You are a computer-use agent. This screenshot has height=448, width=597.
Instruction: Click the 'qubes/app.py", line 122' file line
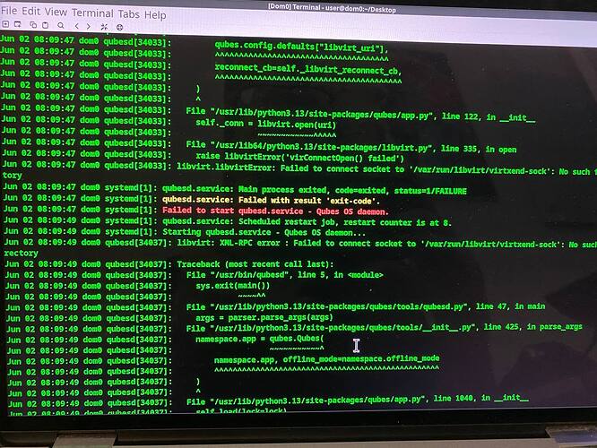click(x=360, y=114)
